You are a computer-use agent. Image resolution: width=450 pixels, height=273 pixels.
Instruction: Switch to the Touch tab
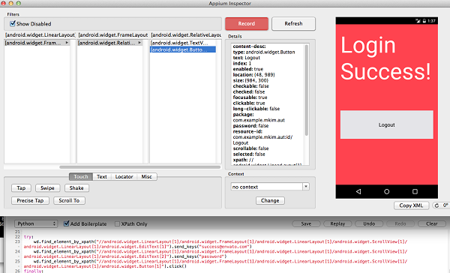tap(81, 176)
